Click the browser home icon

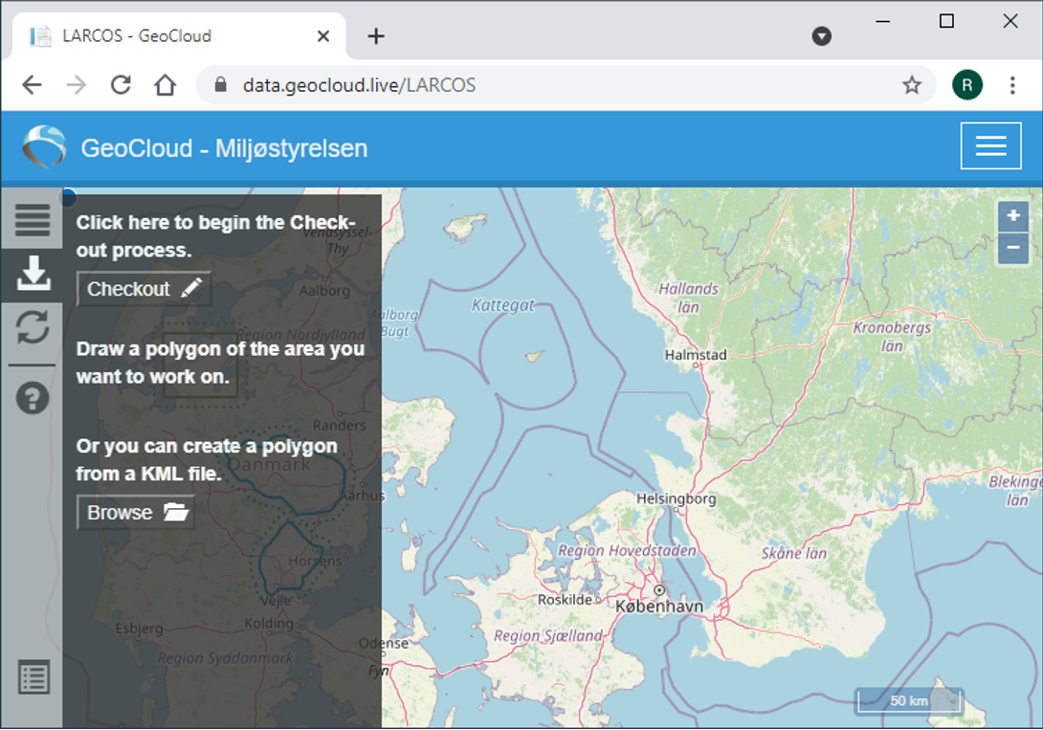(x=165, y=85)
